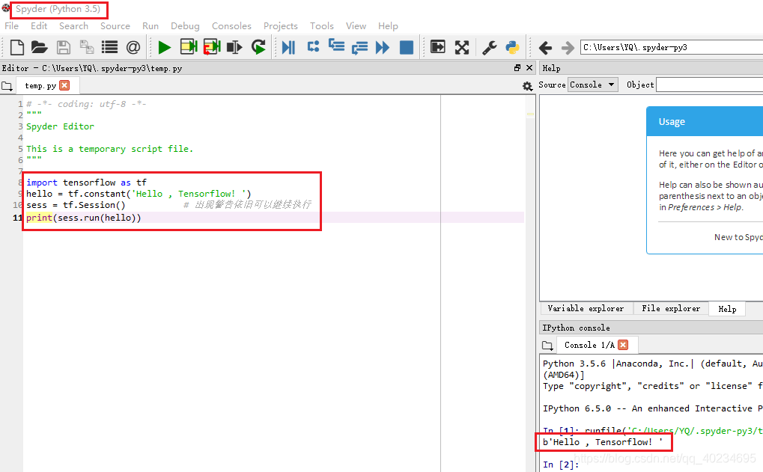Stop debugging with blue square icon
This screenshot has width=763, height=472.
(x=407, y=47)
